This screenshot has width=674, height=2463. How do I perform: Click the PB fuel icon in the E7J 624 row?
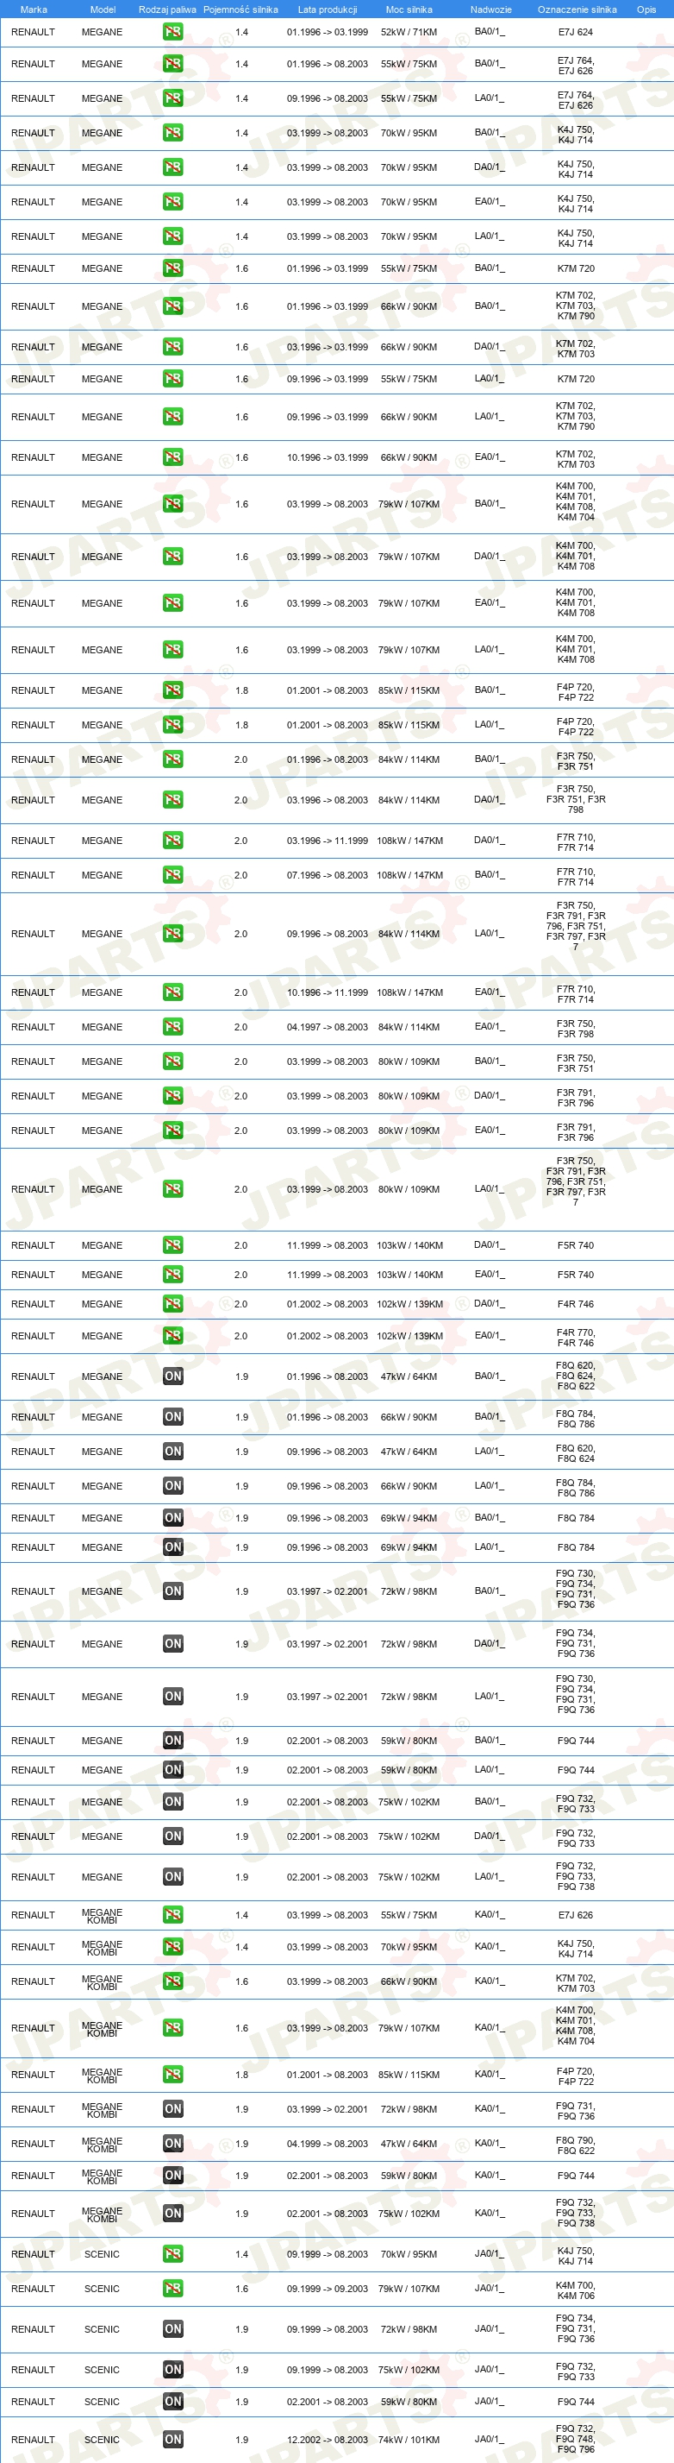pos(172,32)
